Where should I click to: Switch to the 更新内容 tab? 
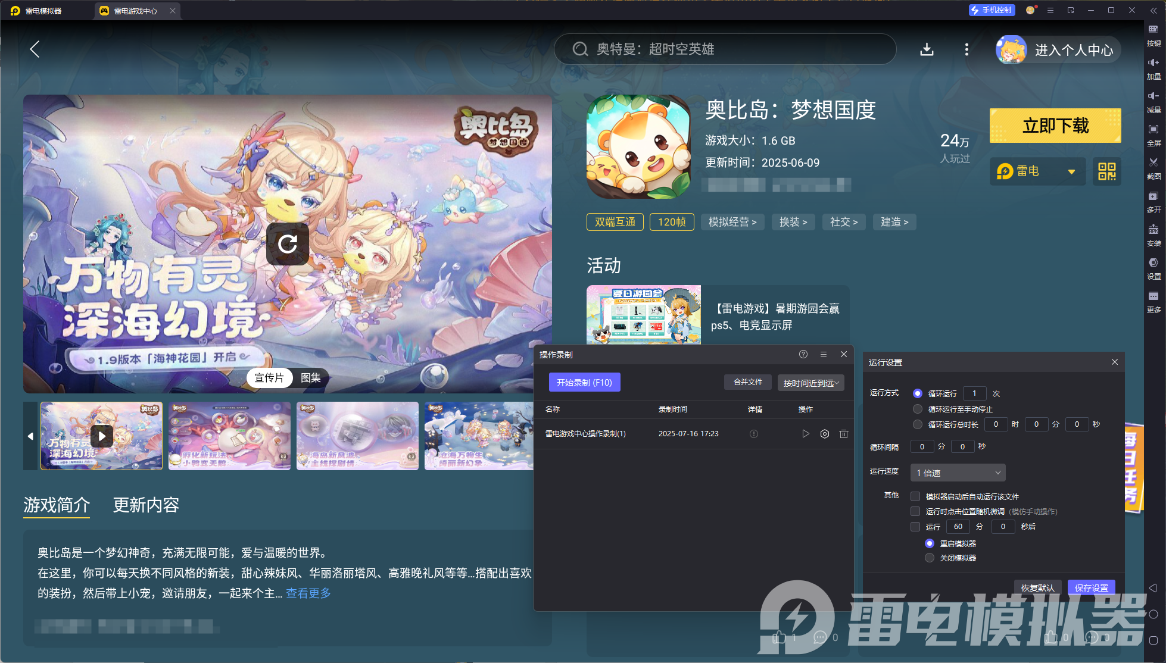[x=145, y=505]
